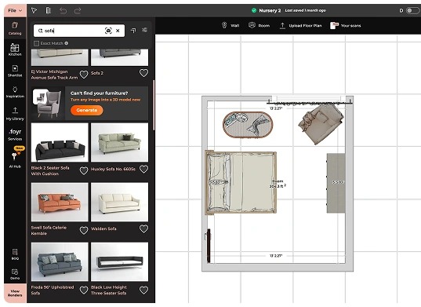The width and height of the screenshot is (421, 307).
Task: Open Your scans
Action: tap(345, 26)
